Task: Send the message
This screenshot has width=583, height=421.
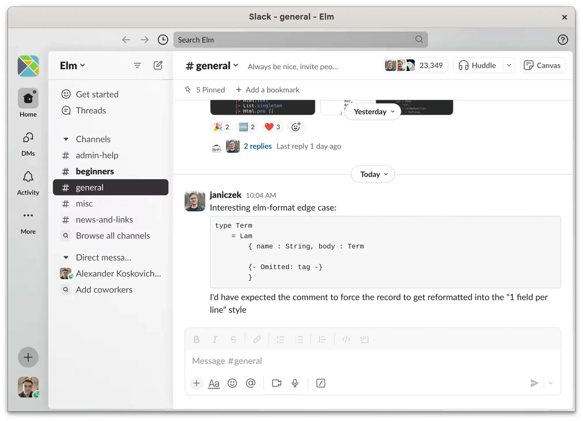Action: pyautogui.click(x=534, y=383)
